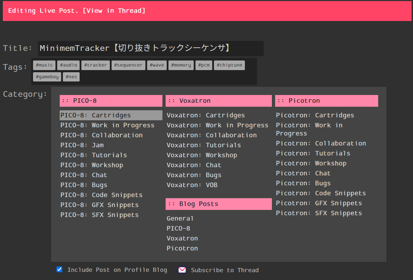Select the #gameboy tag
The width and height of the screenshot is (413, 280).
tap(47, 77)
